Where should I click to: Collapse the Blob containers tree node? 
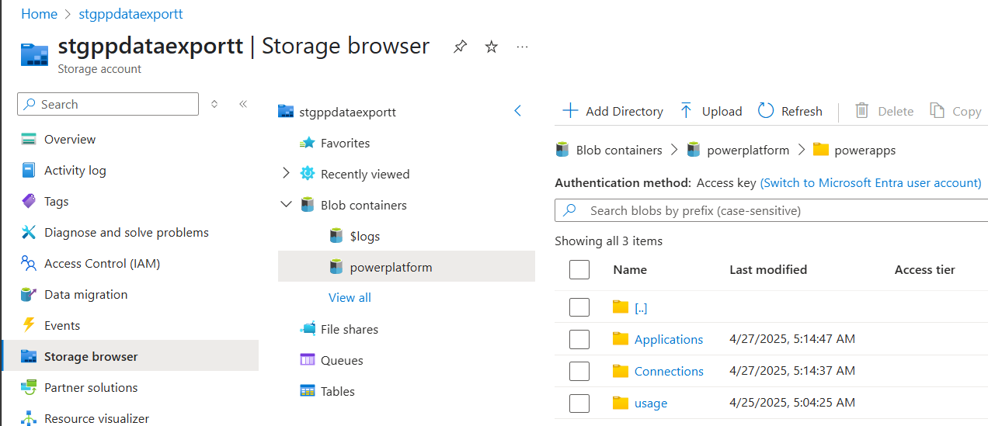point(287,205)
